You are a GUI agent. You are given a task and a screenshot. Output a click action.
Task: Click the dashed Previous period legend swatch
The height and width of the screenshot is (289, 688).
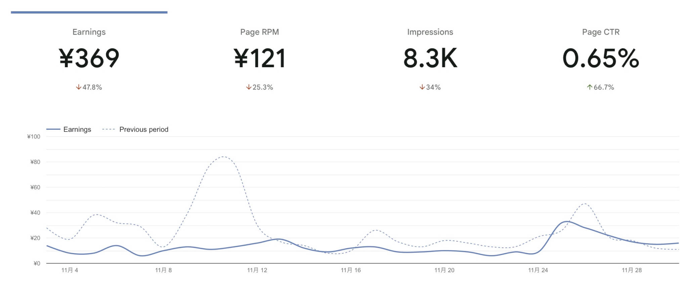coord(109,129)
